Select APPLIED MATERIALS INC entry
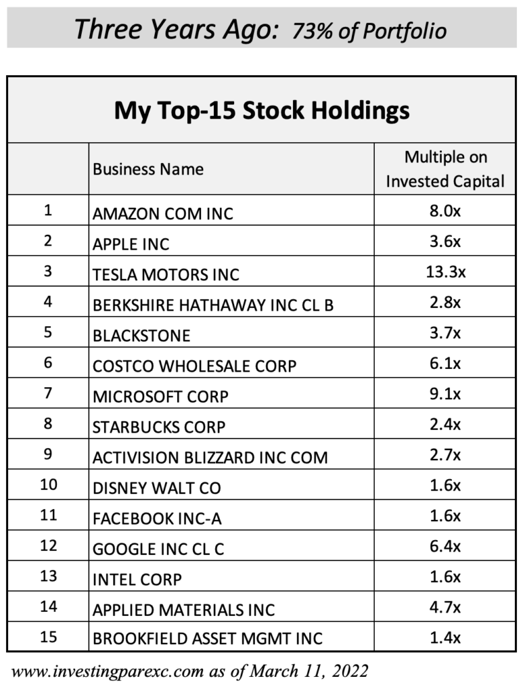This screenshot has width=523, height=687. pyautogui.click(x=184, y=610)
